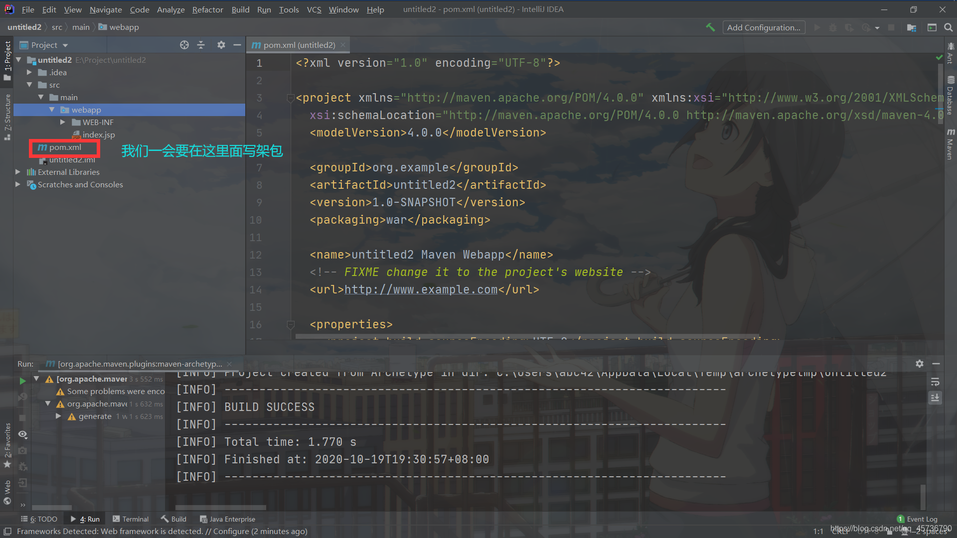Image resolution: width=957 pixels, height=538 pixels.
Task: Close the maven-archetype Run tab
Action: tap(229, 364)
